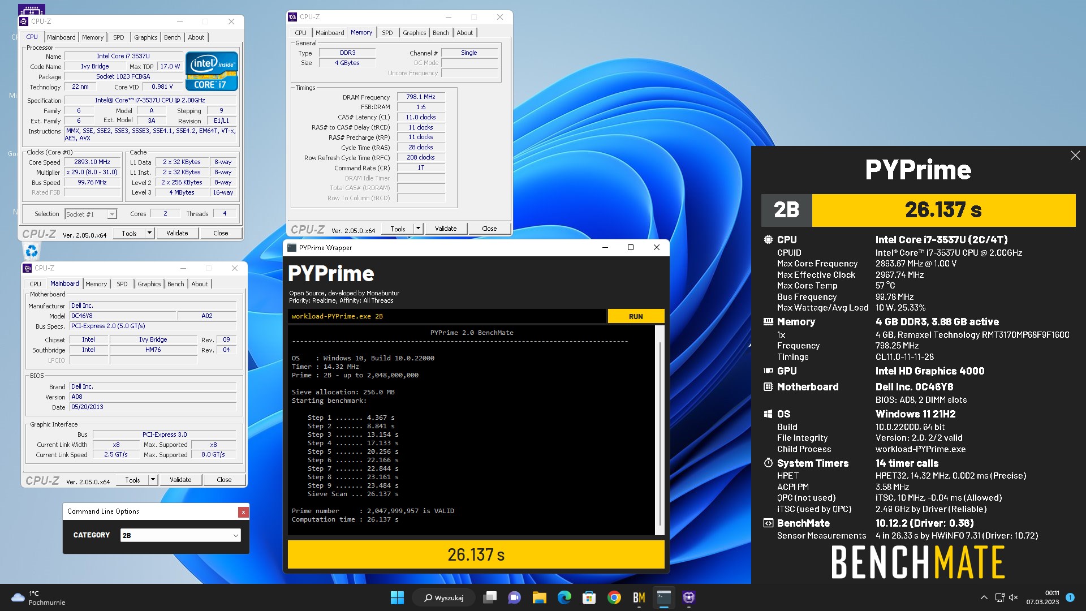Click Close in CPU tab window
The image size is (1086, 611).
[221, 233]
